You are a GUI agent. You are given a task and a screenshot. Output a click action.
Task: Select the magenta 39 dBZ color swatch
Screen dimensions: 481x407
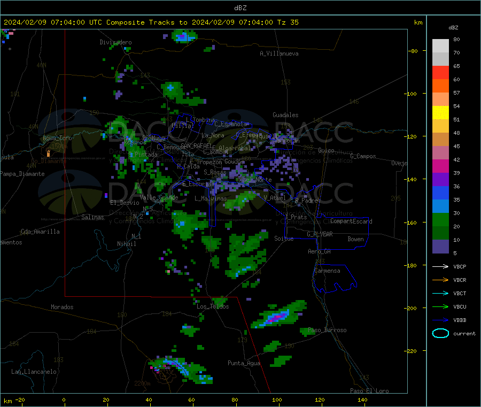(440, 166)
